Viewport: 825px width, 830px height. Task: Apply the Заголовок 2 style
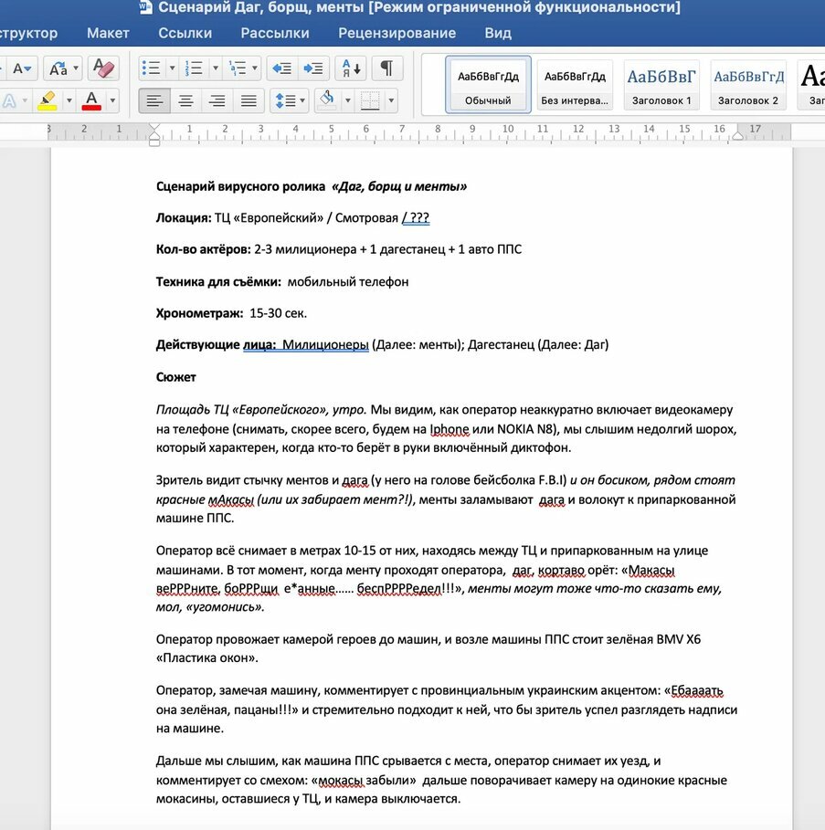pos(747,85)
